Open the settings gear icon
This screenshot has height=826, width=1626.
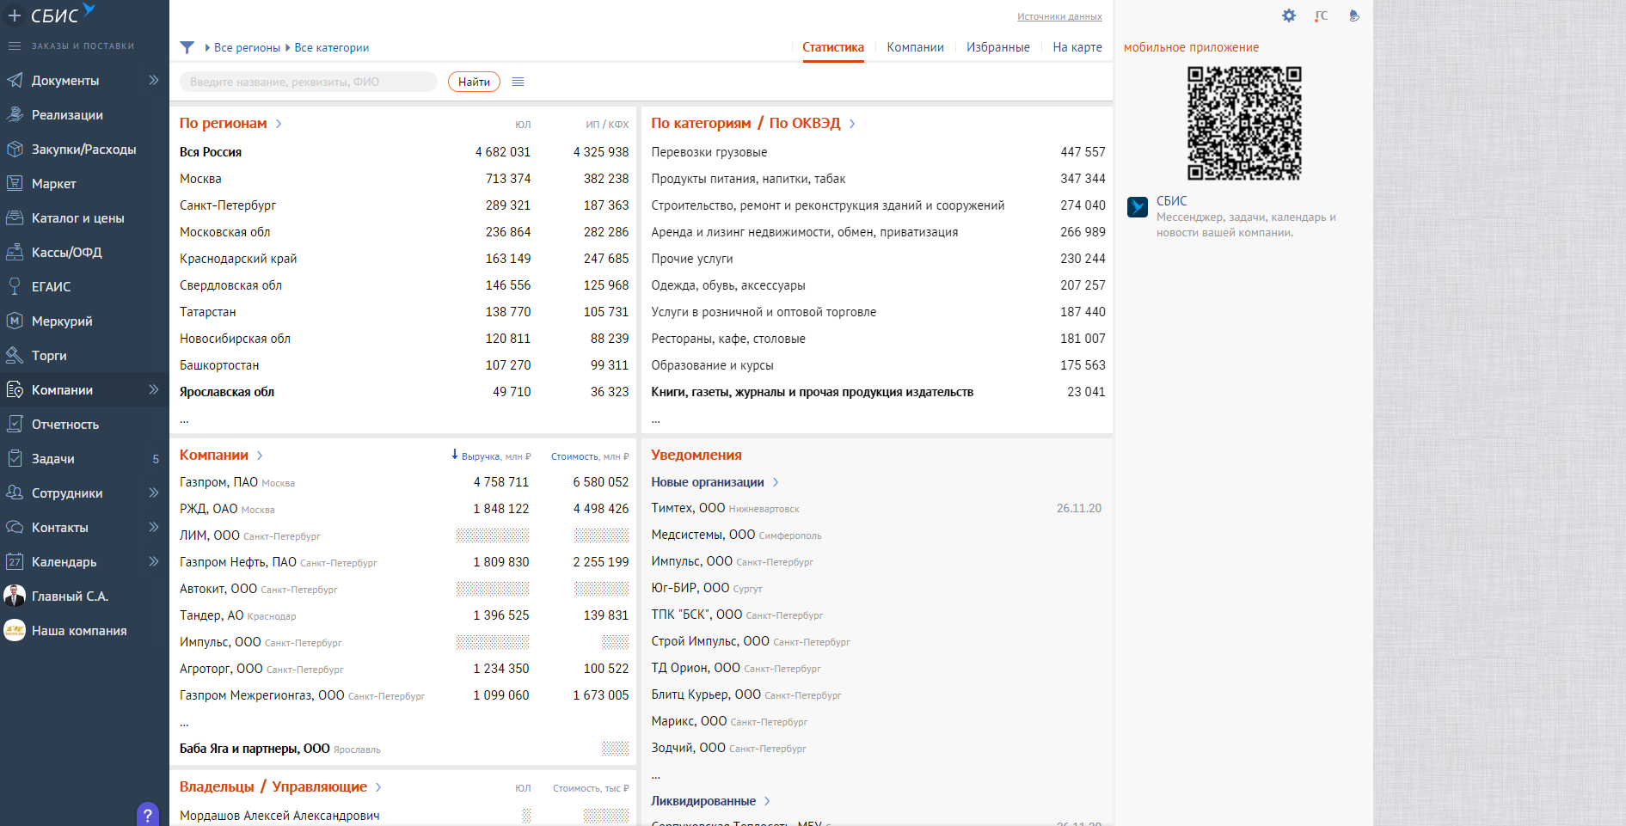(1289, 15)
